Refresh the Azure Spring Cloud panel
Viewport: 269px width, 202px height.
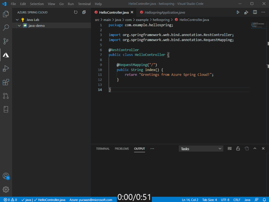76,12
